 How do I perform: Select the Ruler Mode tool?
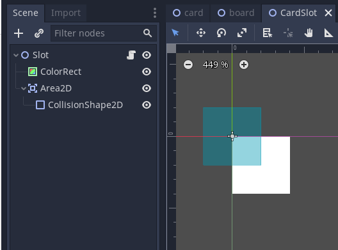tap(328, 33)
